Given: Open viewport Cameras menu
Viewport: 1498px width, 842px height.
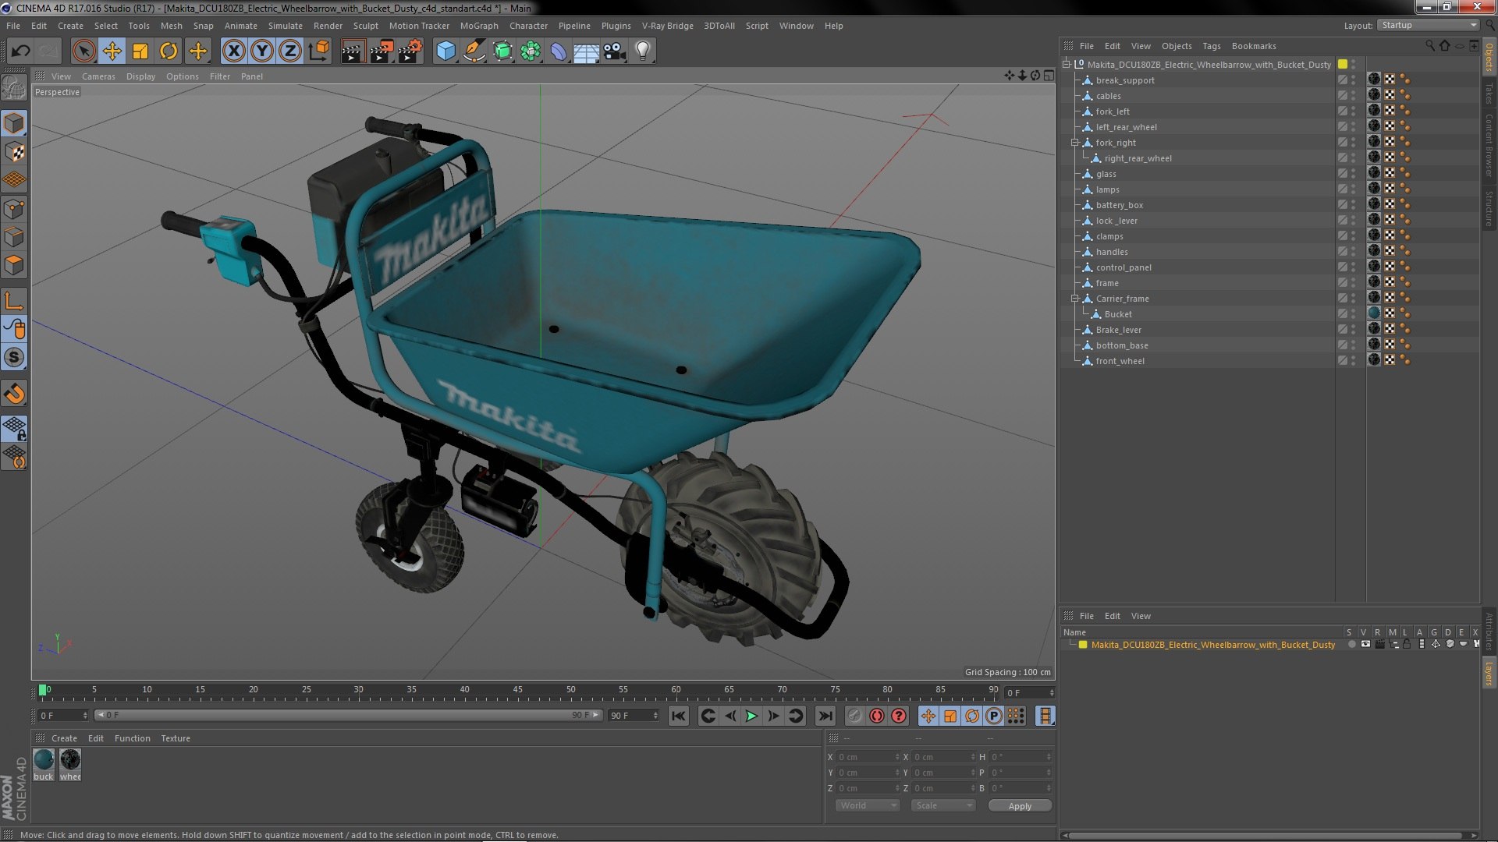Looking at the screenshot, I should pos(98,76).
